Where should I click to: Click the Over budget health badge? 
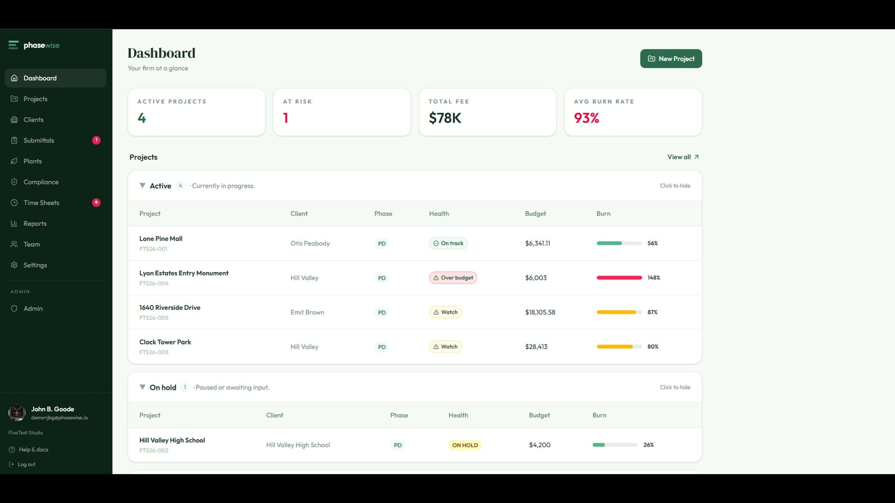(453, 278)
